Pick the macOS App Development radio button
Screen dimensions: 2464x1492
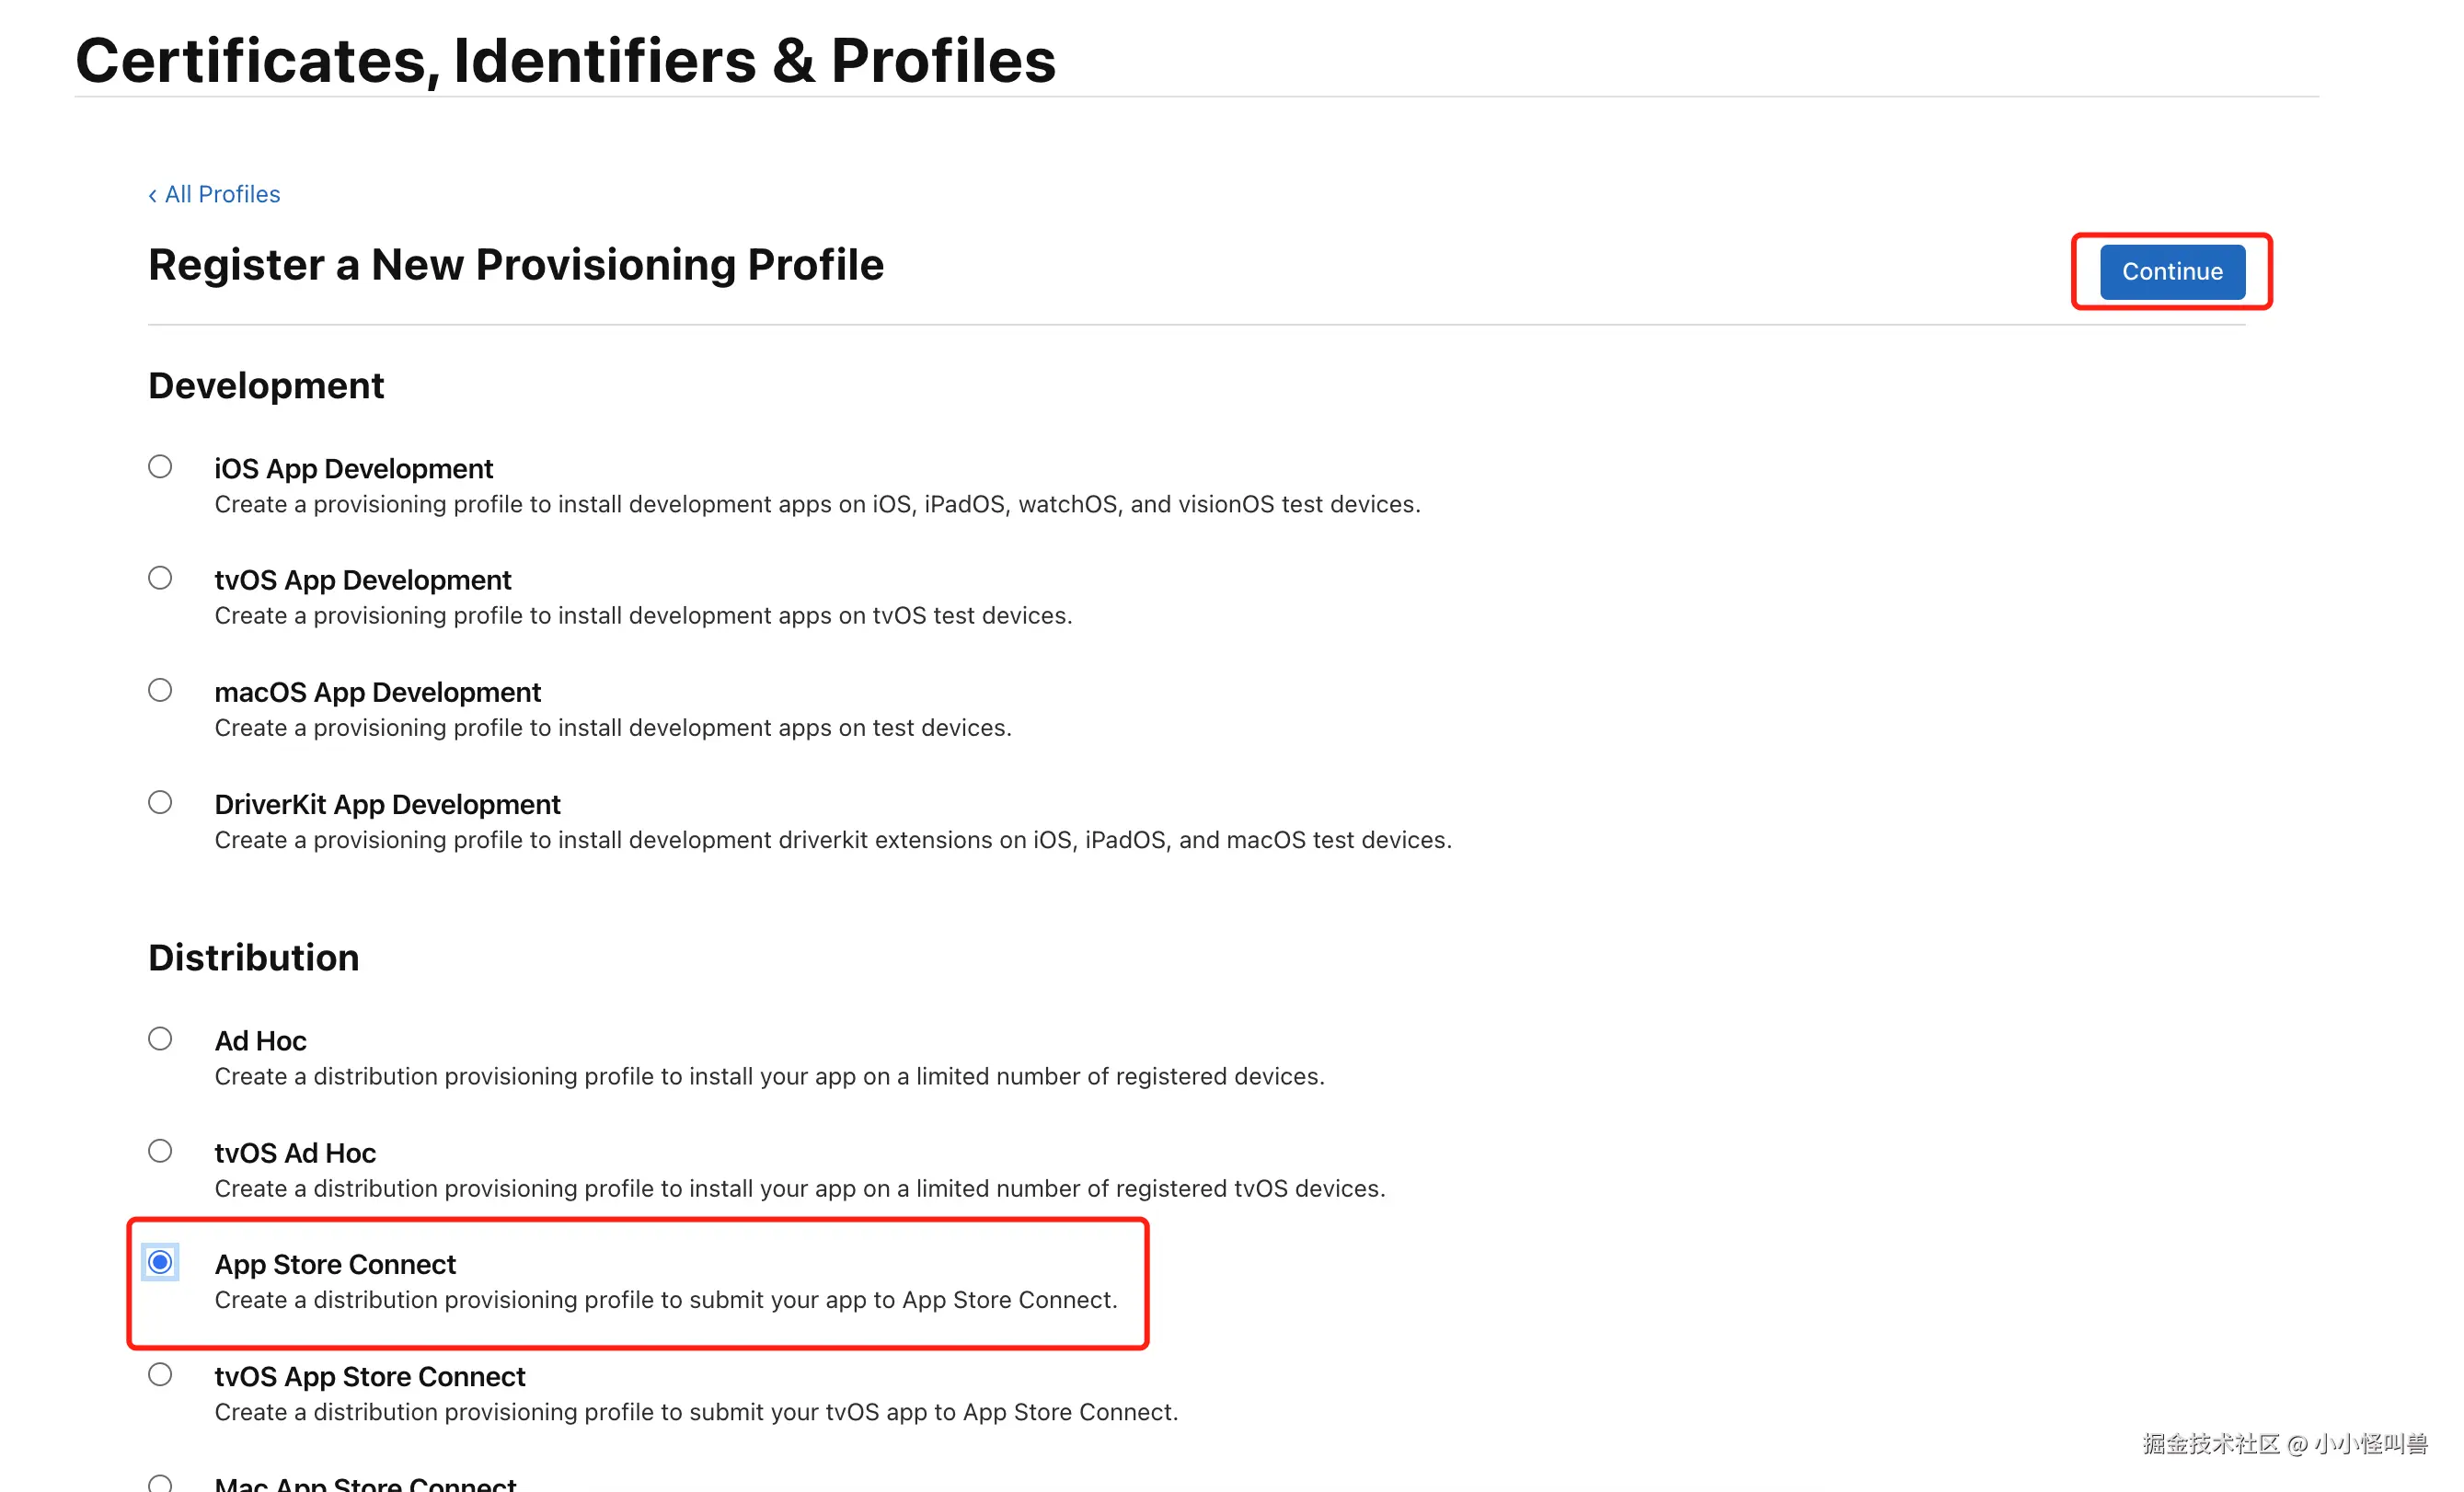[x=160, y=690]
